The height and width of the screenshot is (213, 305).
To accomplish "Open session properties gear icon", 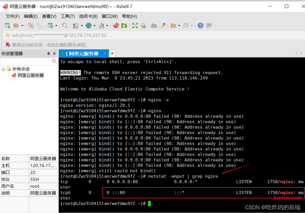I will click(x=50, y=26).
